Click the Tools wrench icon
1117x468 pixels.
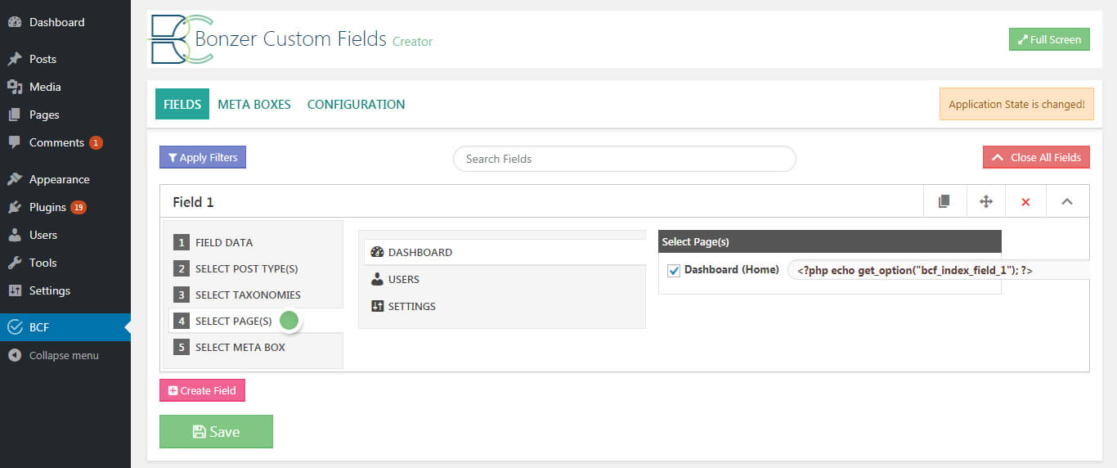pyautogui.click(x=15, y=263)
